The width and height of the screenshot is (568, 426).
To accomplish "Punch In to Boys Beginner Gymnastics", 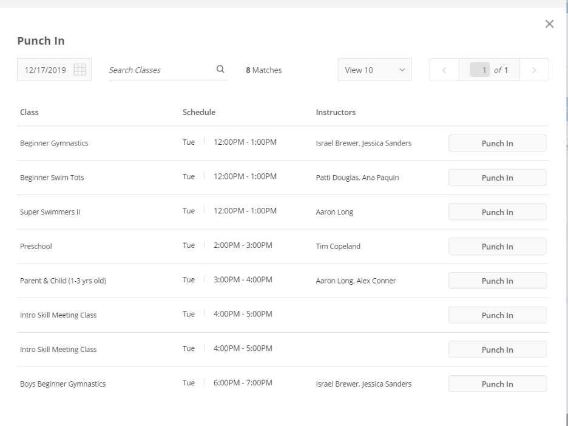I will [x=497, y=384].
